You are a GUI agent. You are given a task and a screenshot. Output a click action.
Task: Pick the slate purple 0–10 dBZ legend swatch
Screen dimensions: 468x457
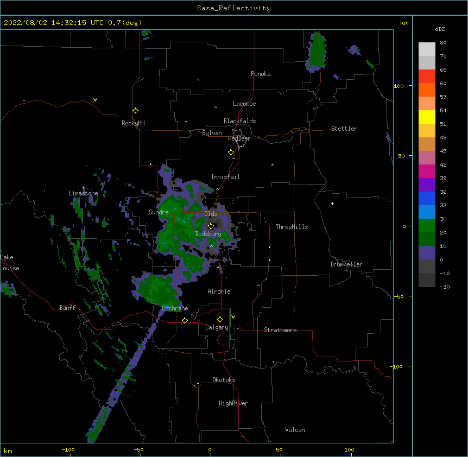click(x=427, y=253)
